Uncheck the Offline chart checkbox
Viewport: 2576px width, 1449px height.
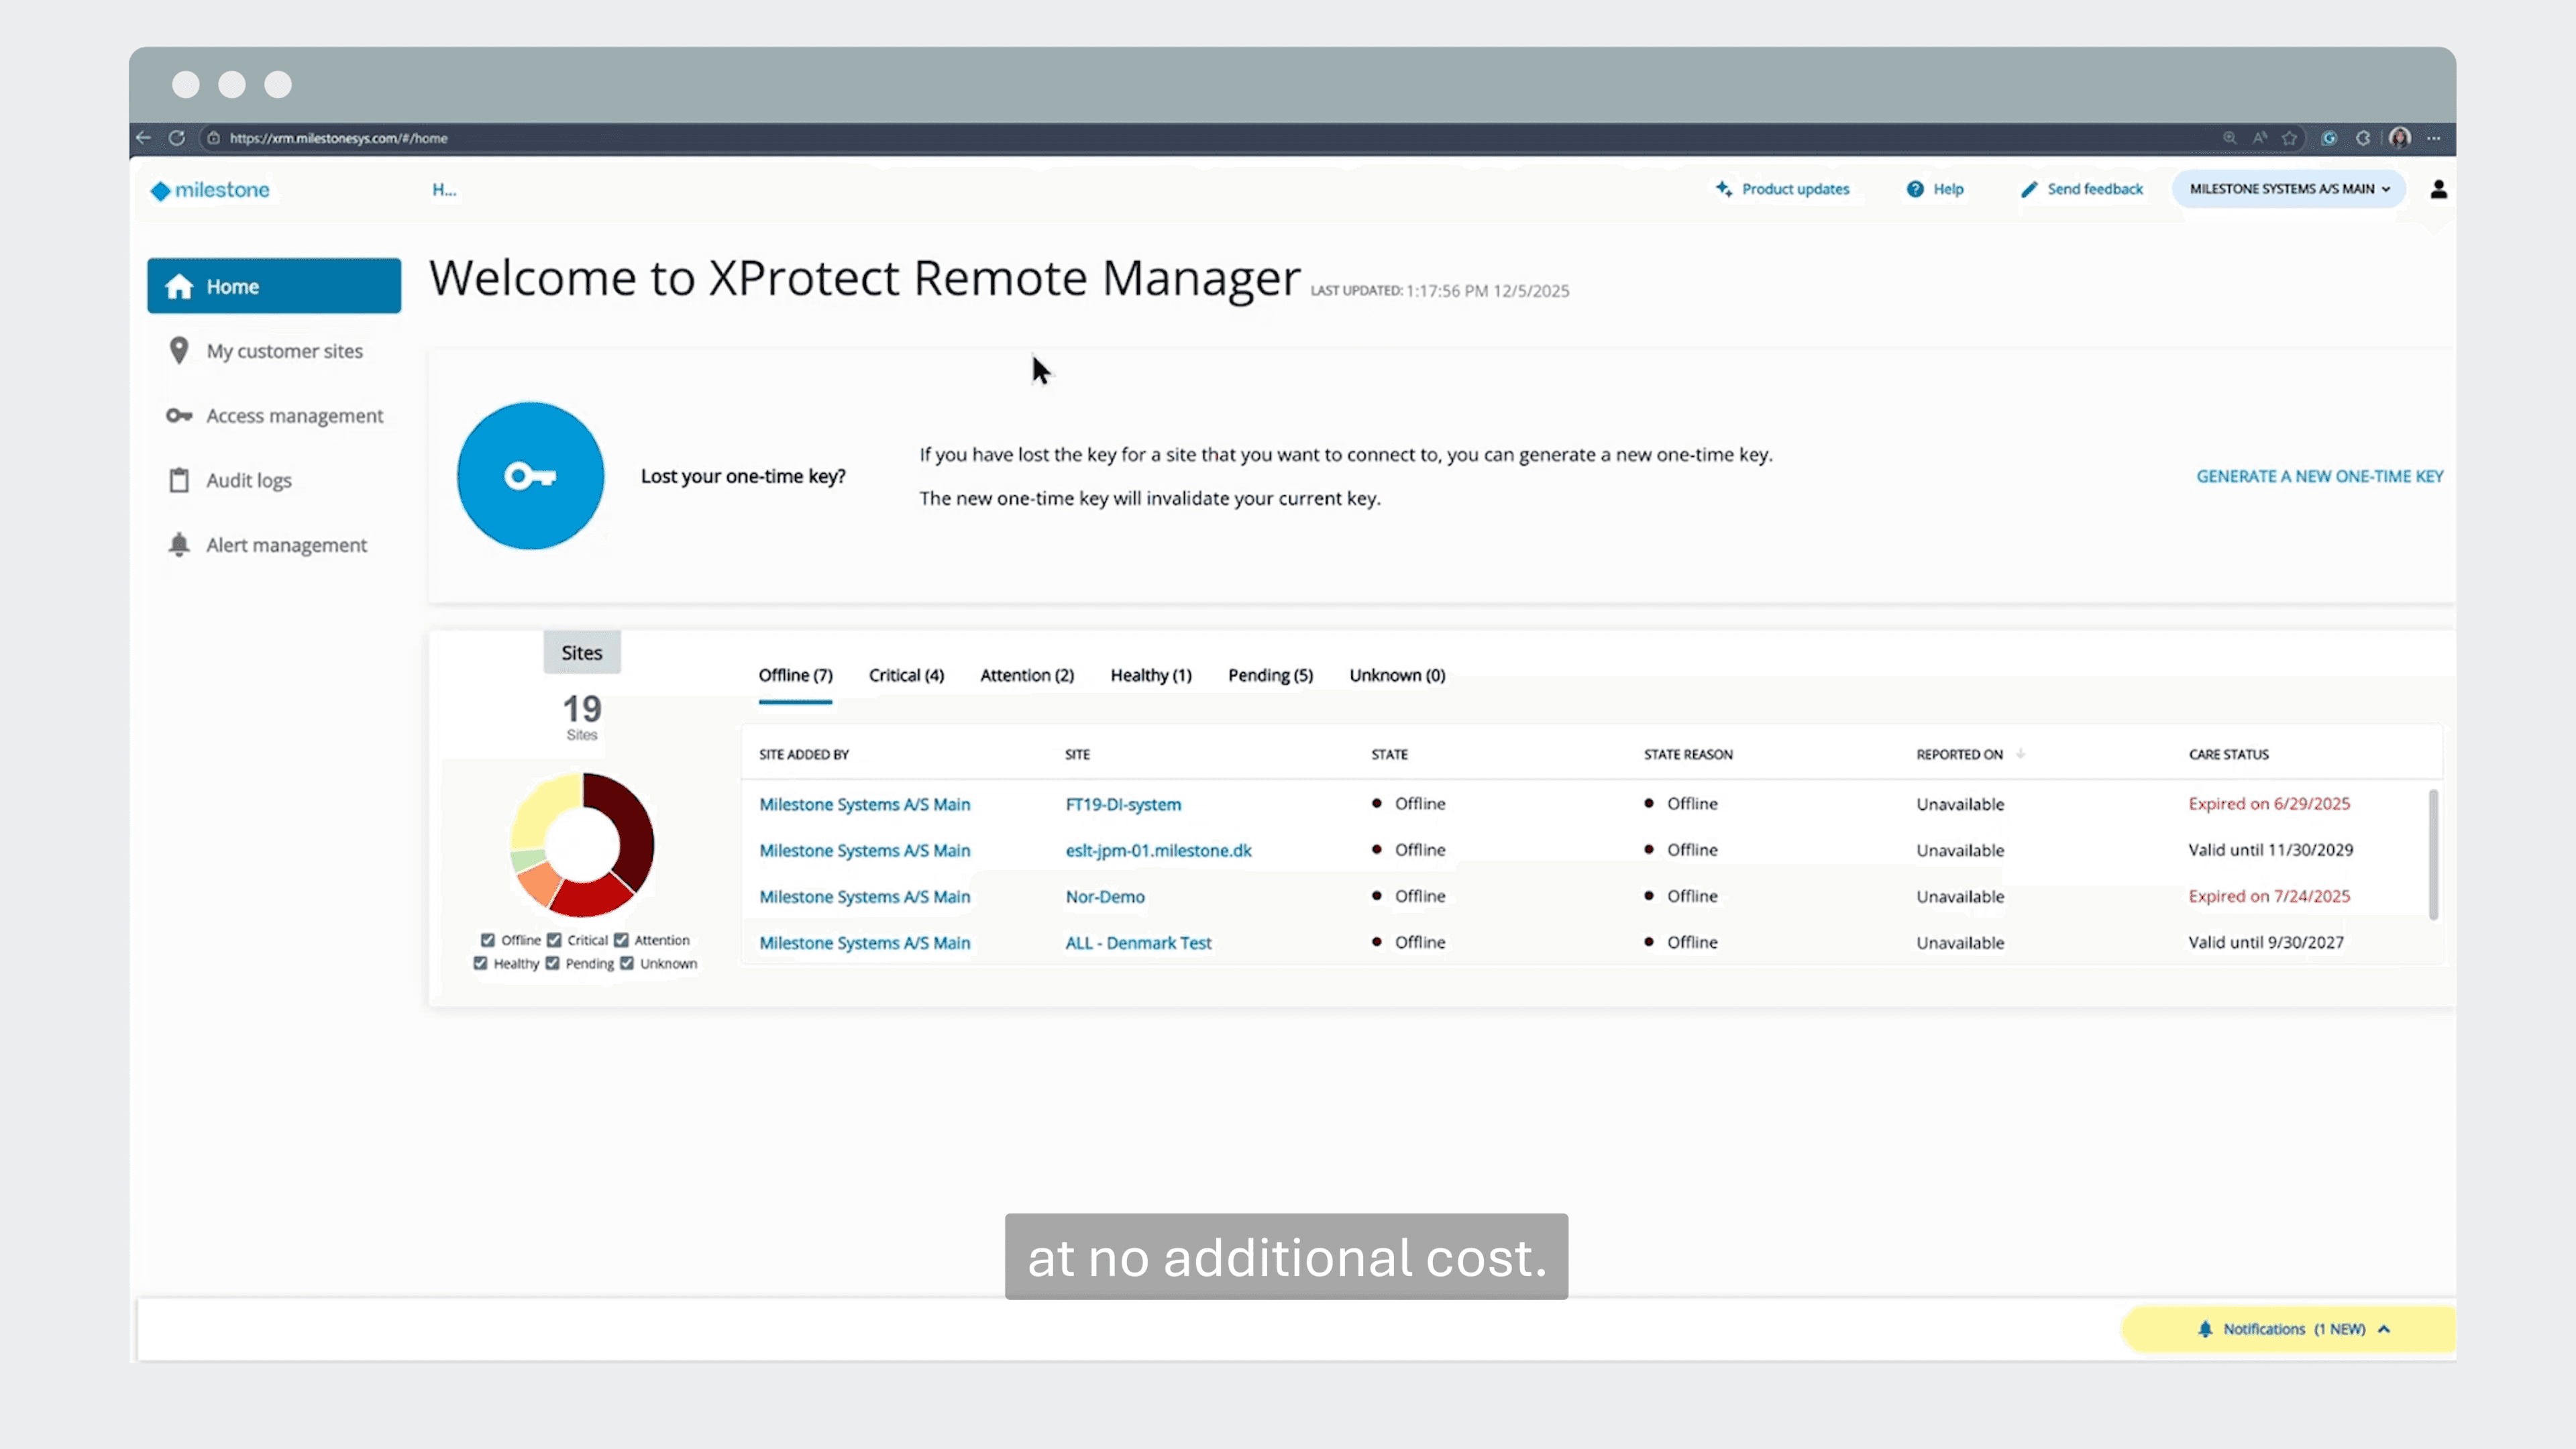click(488, 940)
